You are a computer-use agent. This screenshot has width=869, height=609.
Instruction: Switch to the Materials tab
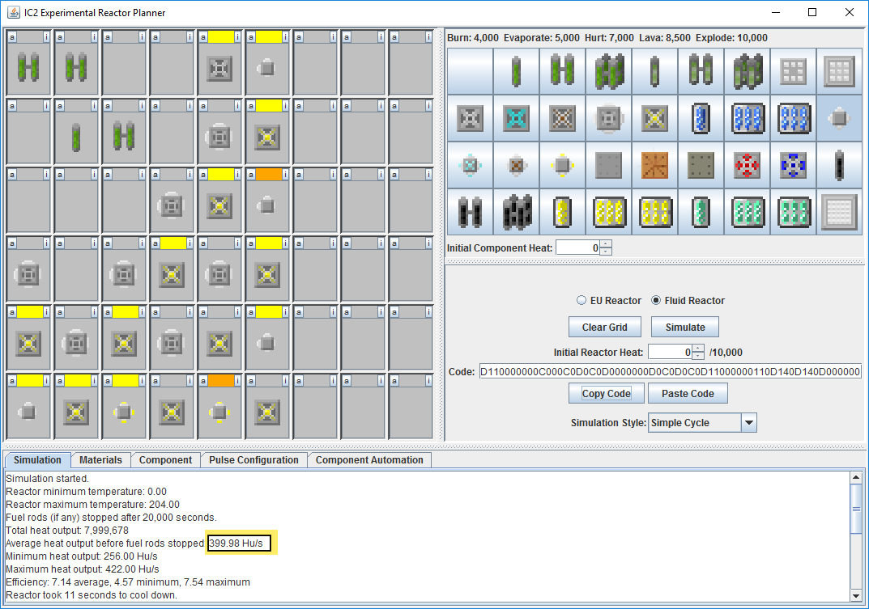click(x=100, y=460)
